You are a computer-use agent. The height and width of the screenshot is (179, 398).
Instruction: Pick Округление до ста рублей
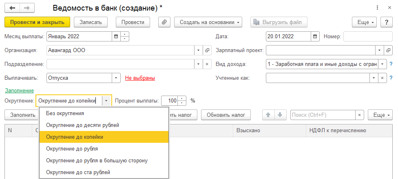(x=78, y=172)
